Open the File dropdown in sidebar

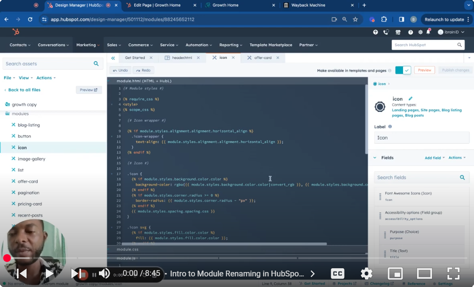[x=9, y=78]
